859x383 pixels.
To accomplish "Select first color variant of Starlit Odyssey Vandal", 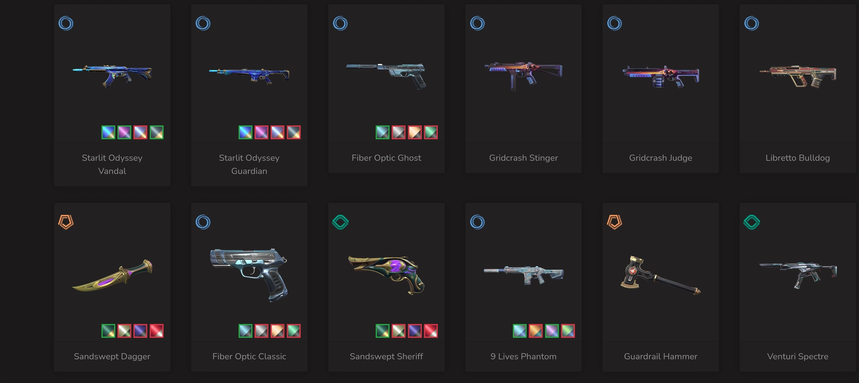I will tap(109, 132).
